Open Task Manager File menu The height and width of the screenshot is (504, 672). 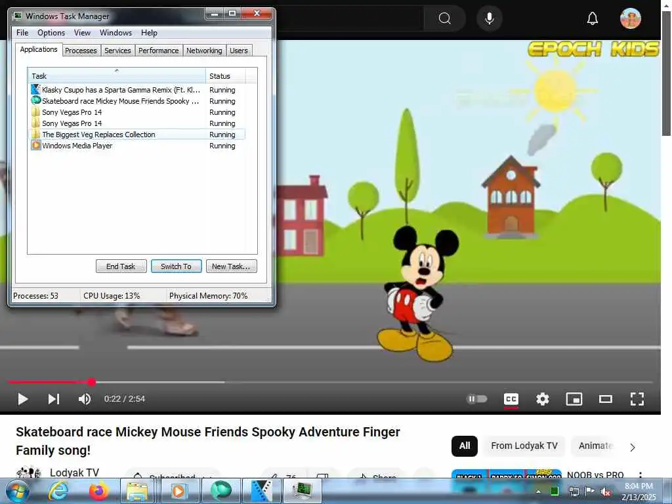click(22, 33)
